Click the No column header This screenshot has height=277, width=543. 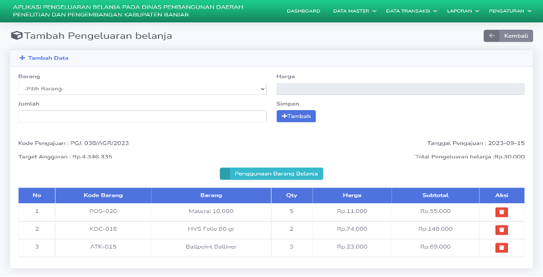(x=37, y=195)
